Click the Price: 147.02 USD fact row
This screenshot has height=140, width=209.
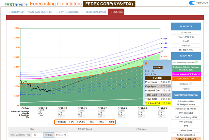(x=186, y=37)
